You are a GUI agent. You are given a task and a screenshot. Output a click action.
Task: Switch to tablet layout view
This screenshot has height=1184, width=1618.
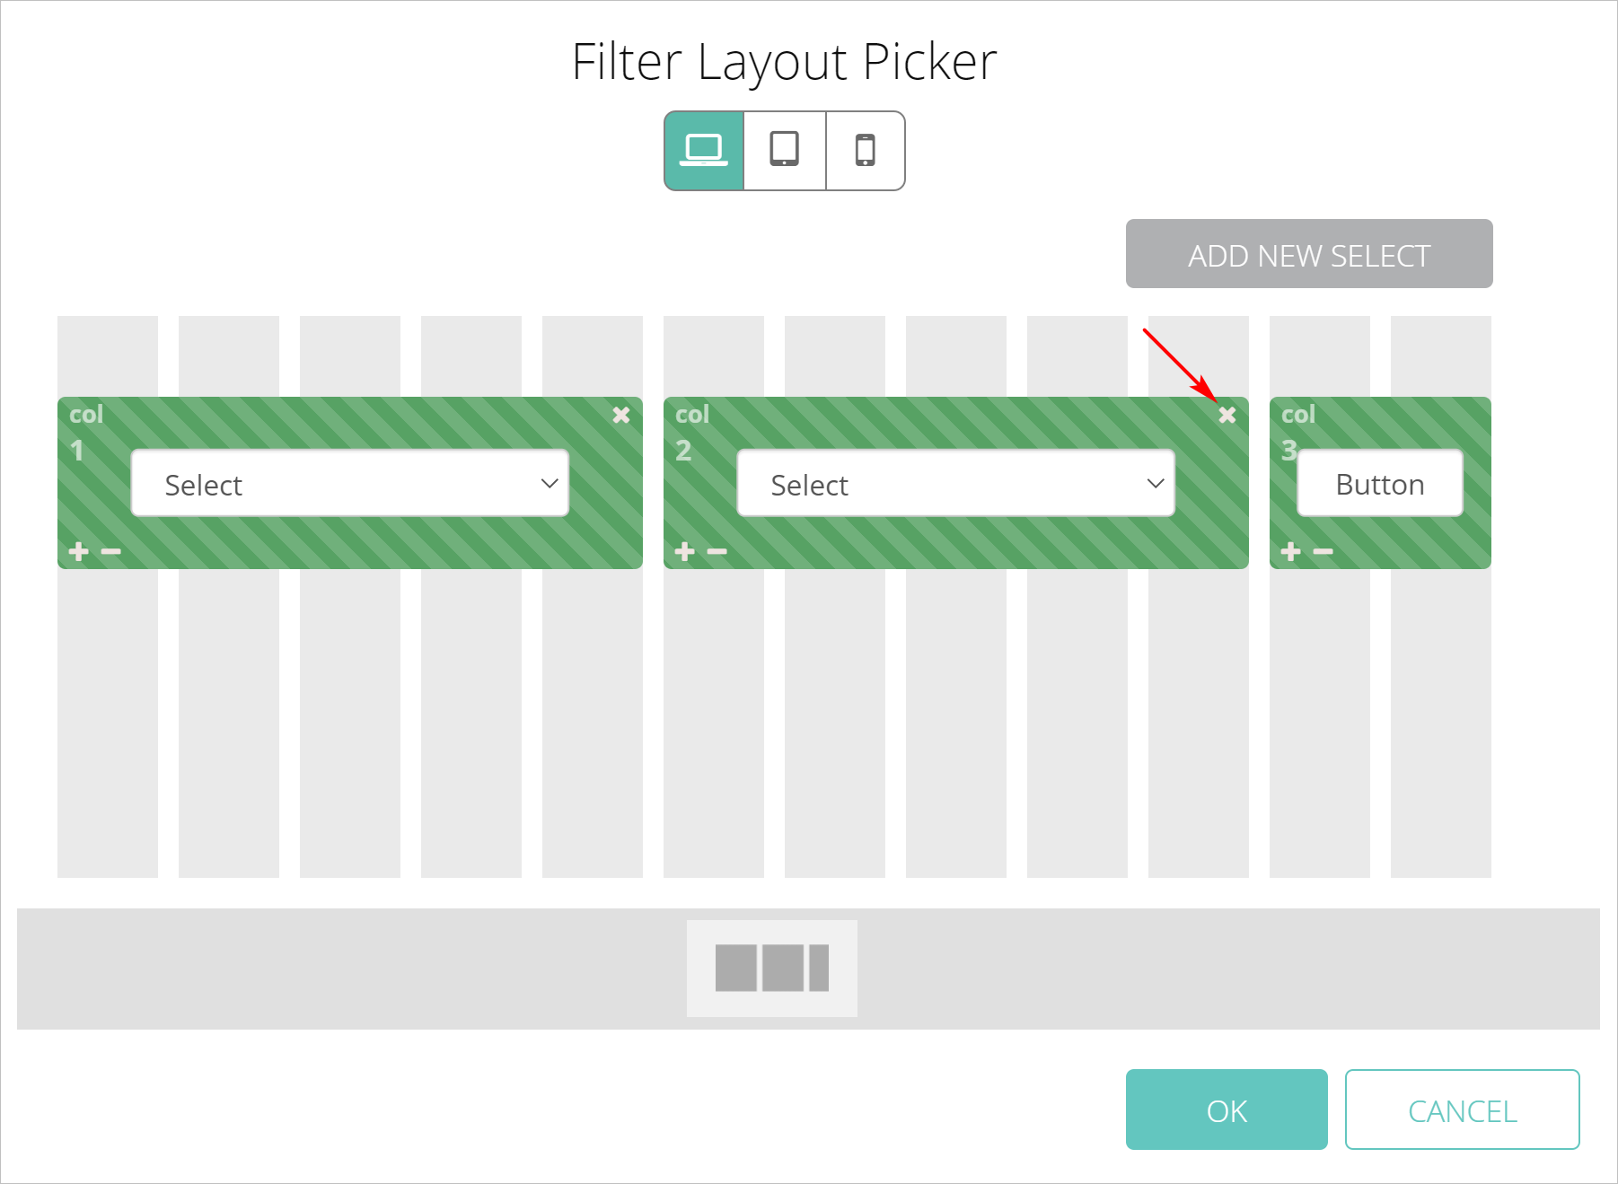(784, 151)
